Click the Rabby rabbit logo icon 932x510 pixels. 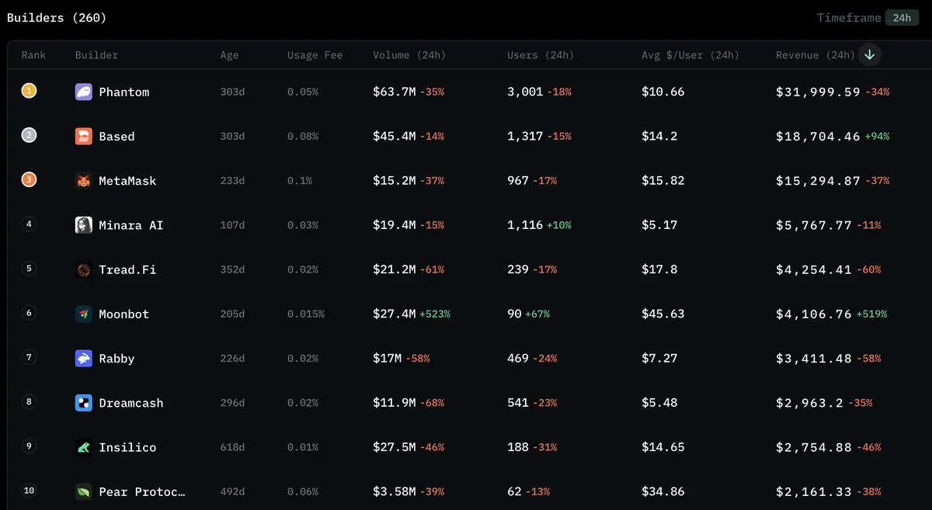click(x=83, y=359)
